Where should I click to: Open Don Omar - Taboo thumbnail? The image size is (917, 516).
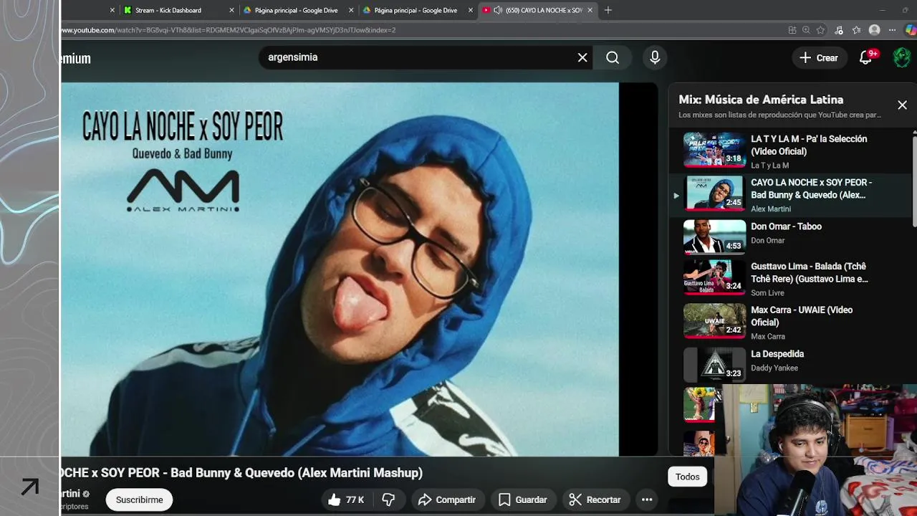point(714,236)
